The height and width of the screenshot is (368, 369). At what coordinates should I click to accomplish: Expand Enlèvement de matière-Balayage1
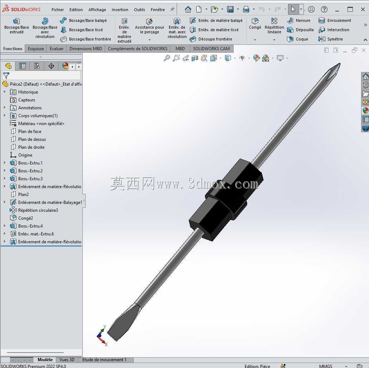click(x=4, y=202)
